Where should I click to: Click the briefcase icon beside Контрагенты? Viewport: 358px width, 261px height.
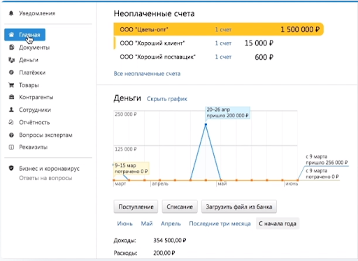tap(11, 97)
